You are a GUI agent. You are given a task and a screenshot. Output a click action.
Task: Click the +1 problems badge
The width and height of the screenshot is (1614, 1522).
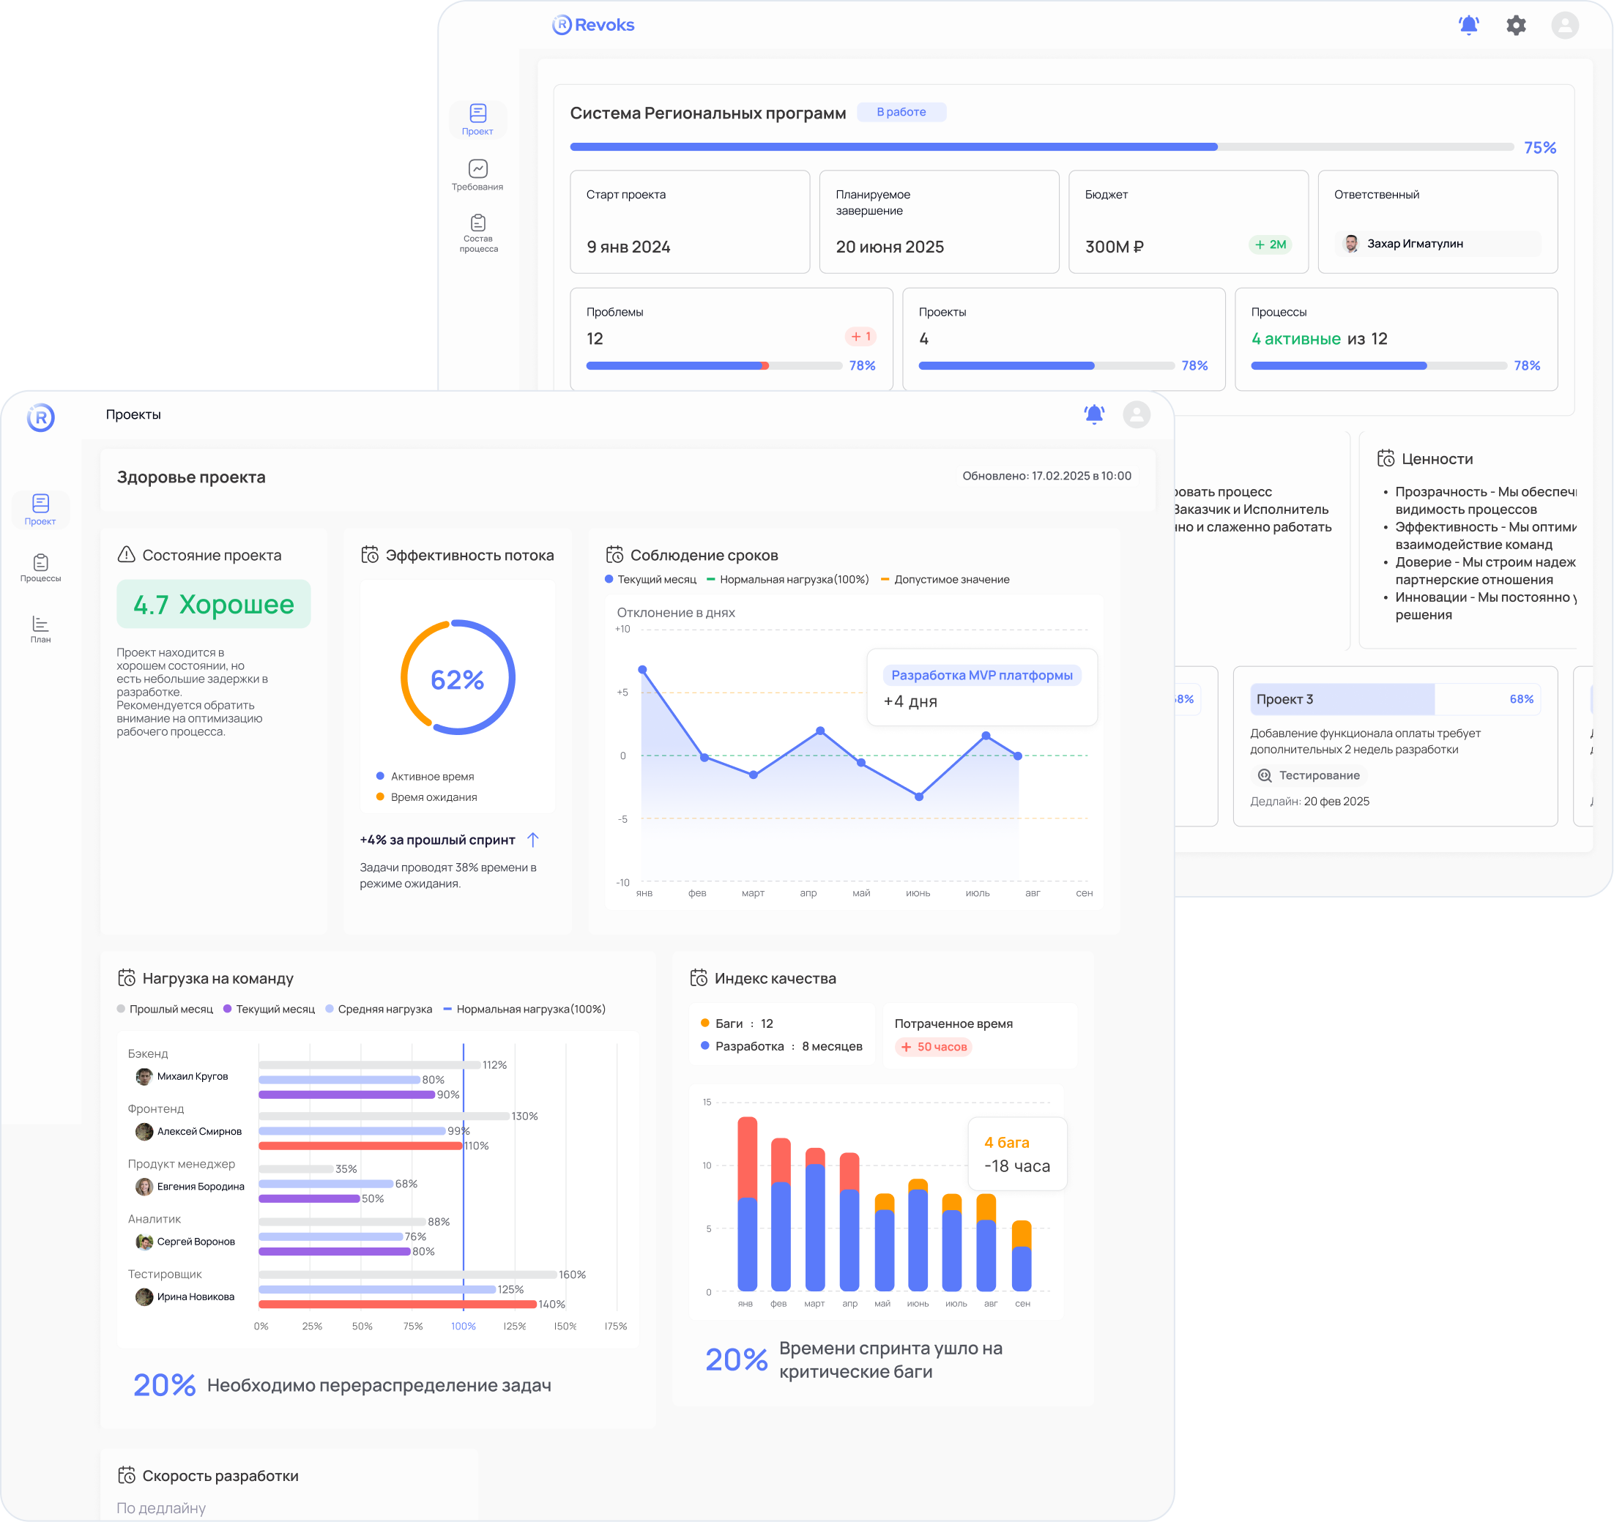pos(860,337)
